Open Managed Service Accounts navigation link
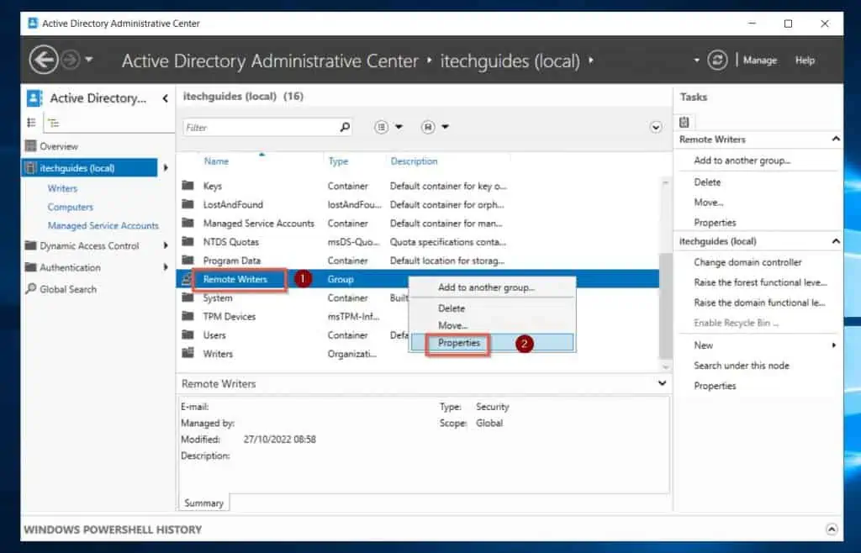 103,225
